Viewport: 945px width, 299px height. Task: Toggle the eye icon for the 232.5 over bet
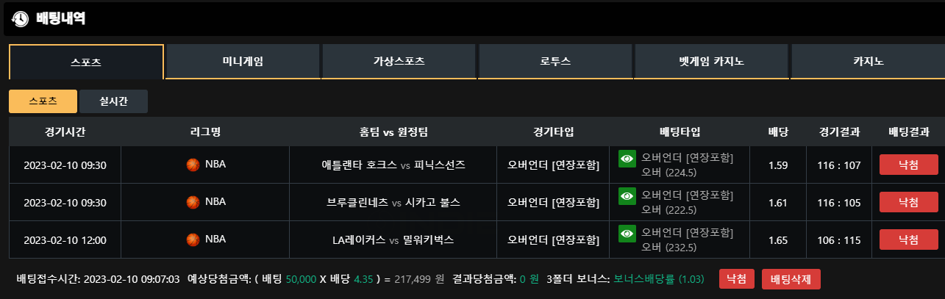[x=627, y=233]
